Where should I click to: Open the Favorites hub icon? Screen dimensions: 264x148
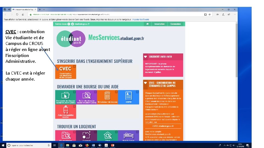[x=218, y=15]
